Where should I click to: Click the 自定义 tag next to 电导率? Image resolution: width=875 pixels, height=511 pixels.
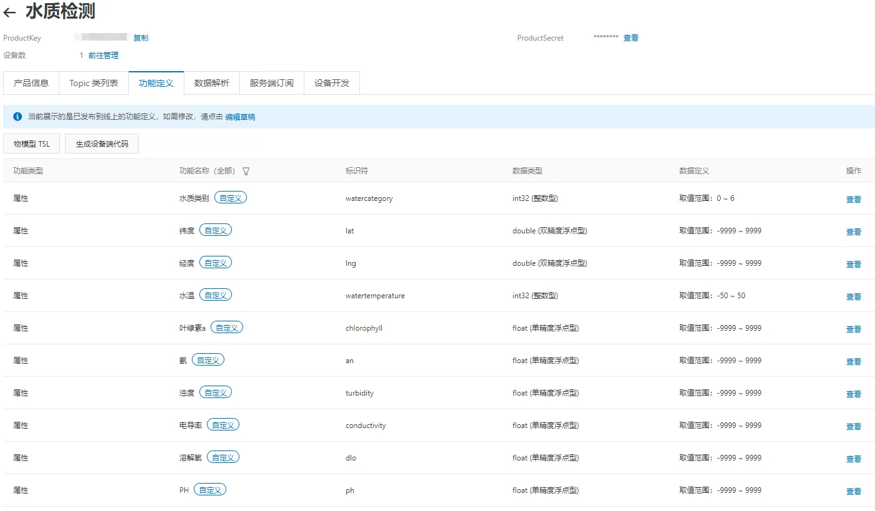[223, 425]
